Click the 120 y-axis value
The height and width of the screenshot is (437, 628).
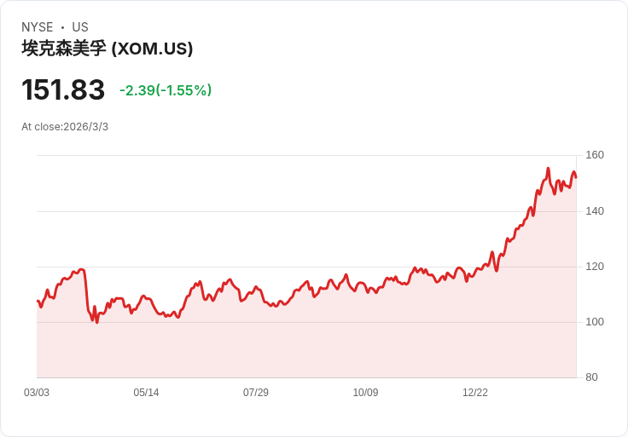(x=595, y=267)
